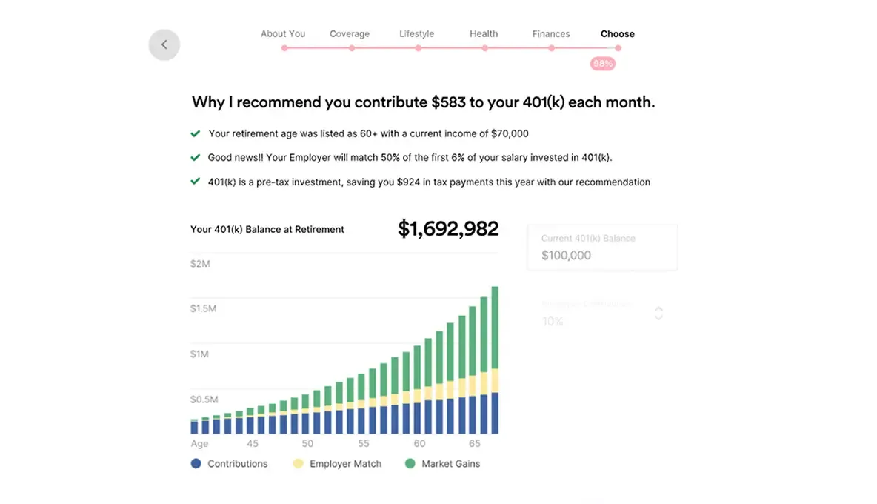Switch to the Lifestyle step
877x504 pixels.
tap(417, 34)
